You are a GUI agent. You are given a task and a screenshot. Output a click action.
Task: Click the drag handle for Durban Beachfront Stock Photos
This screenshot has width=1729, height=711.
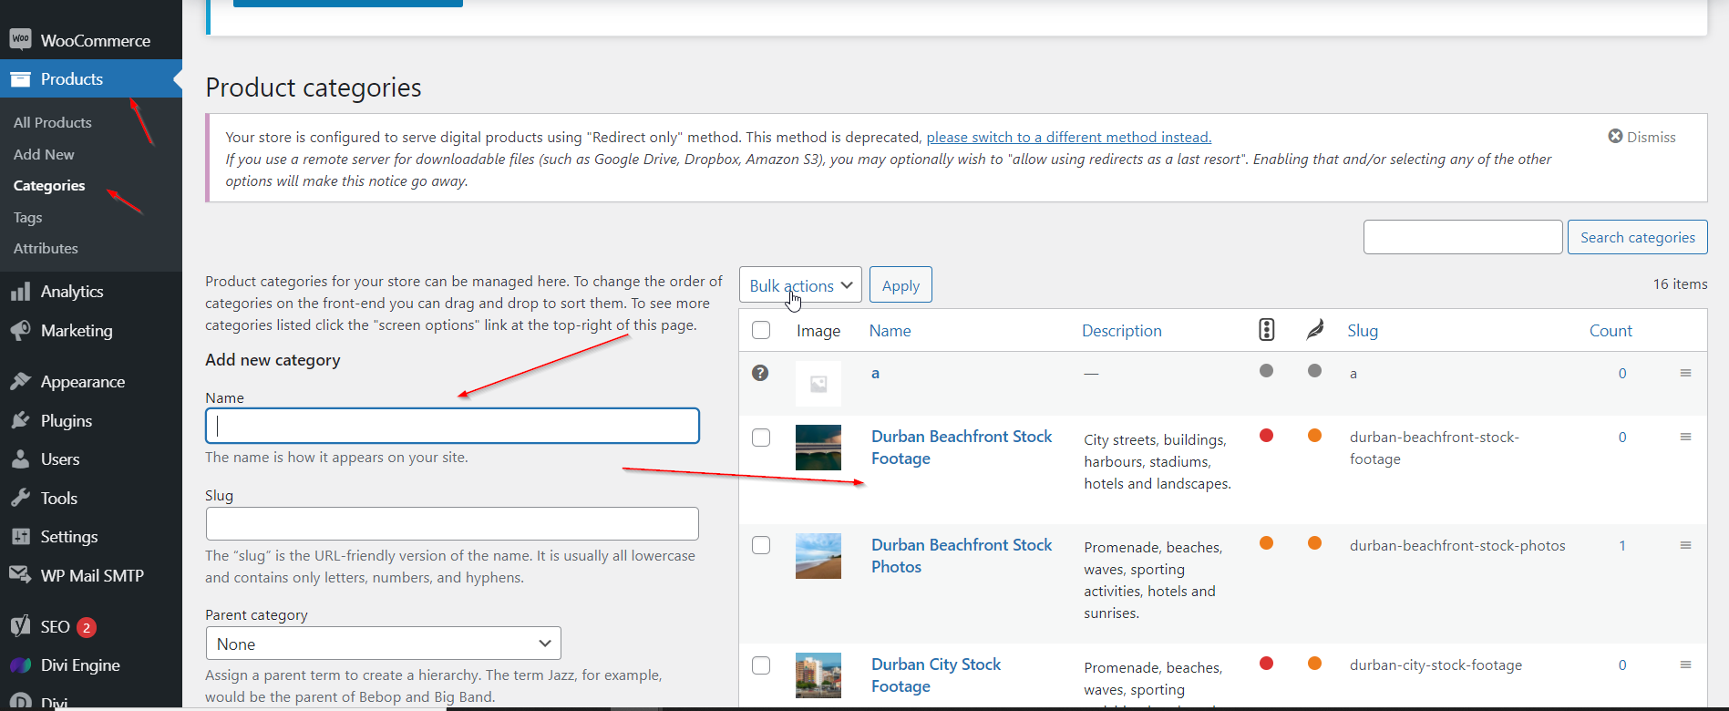1685,545
